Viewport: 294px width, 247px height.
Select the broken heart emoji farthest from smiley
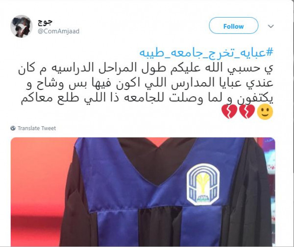pos(229,112)
